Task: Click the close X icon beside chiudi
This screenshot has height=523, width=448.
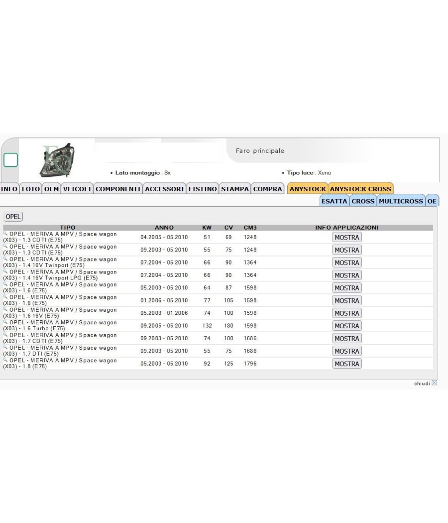Action: point(435,383)
